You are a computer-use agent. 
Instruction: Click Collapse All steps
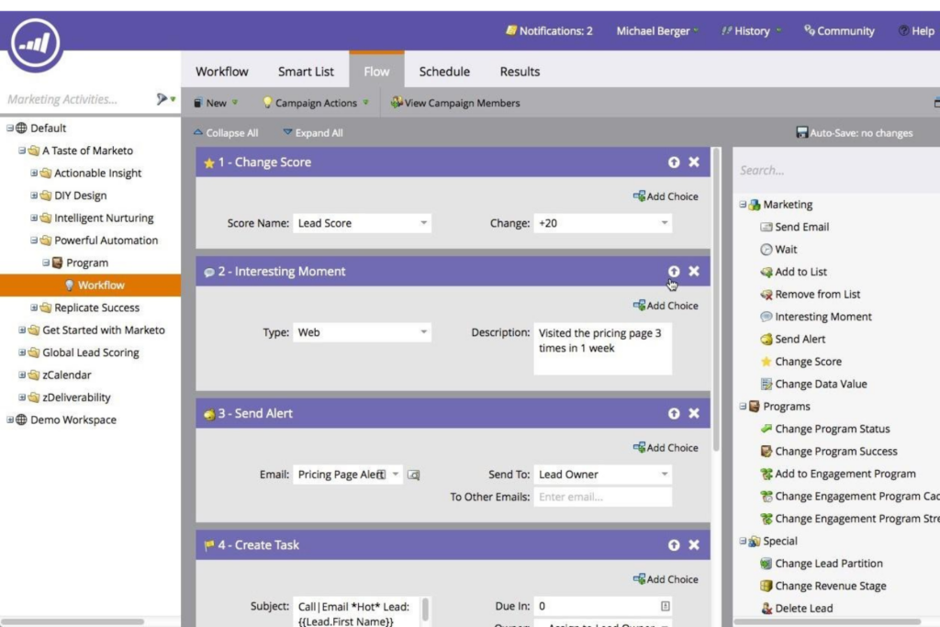coord(226,133)
